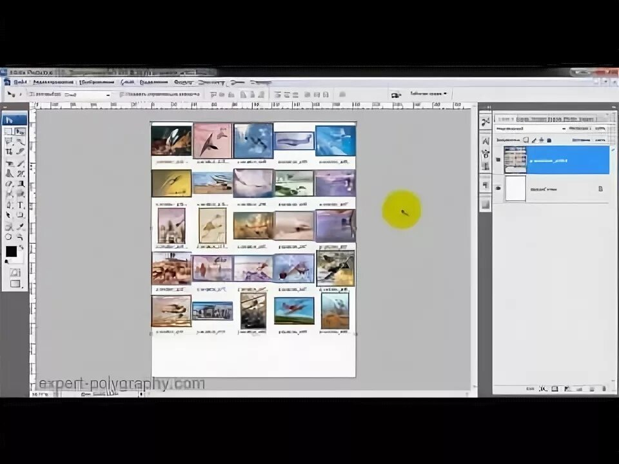Click the Go to Bridge icon

click(395, 95)
